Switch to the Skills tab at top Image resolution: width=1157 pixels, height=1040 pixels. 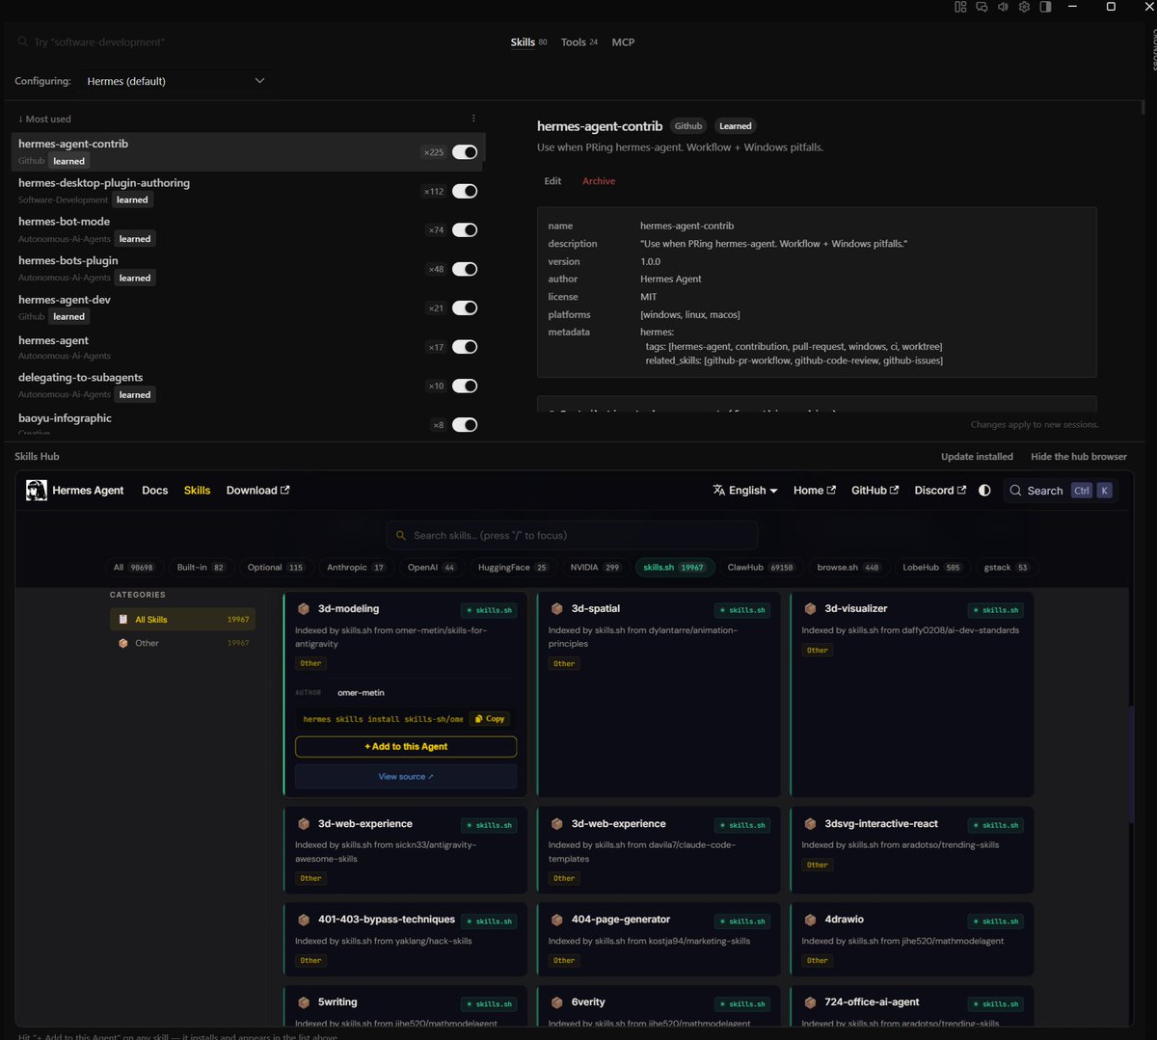point(528,42)
